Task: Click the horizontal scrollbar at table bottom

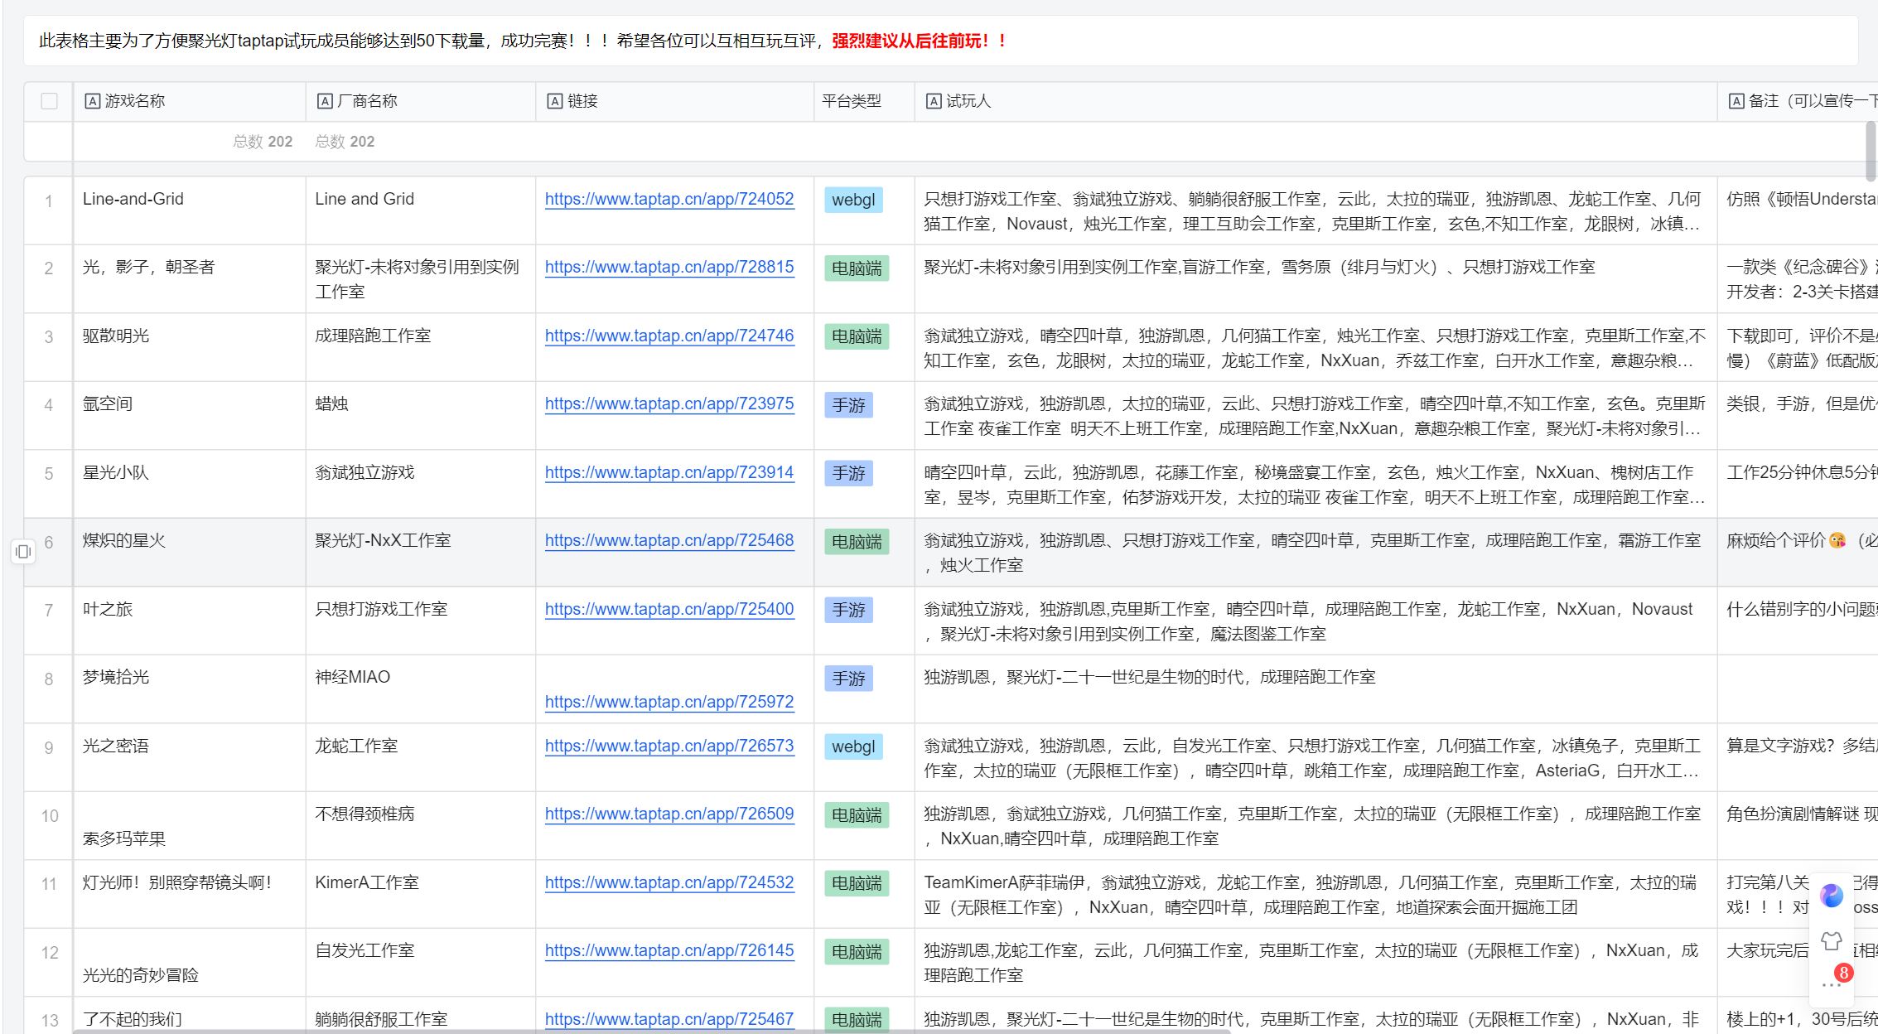Action: click(x=652, y=1031)
